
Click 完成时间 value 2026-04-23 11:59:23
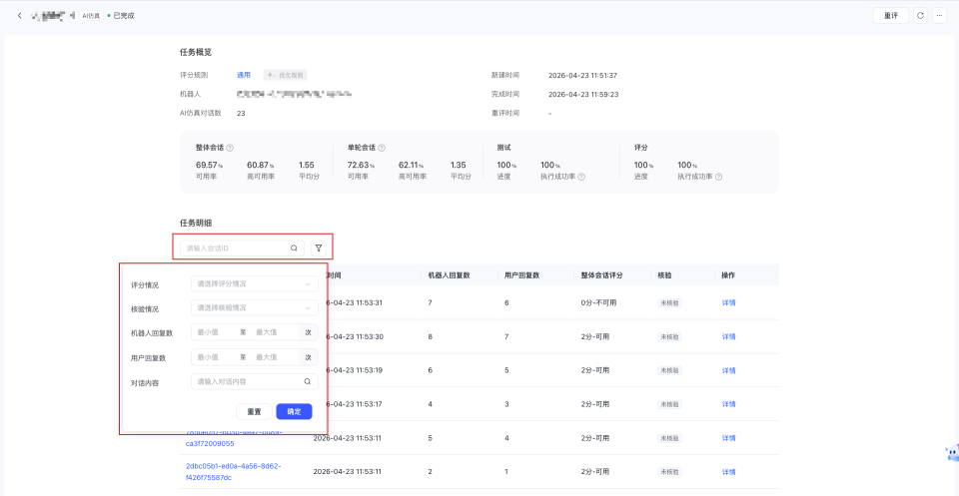[x=582, y=95]
